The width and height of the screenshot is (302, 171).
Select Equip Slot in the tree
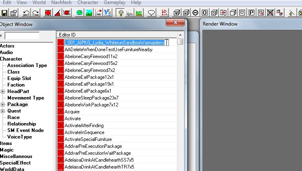[x=19, y=78]
